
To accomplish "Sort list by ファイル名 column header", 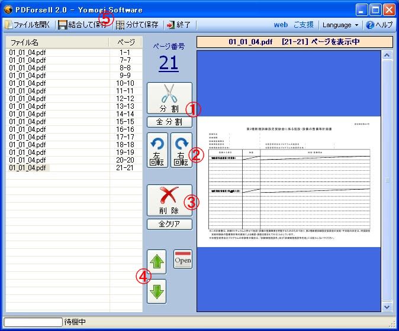I will [x=57, y=43].
